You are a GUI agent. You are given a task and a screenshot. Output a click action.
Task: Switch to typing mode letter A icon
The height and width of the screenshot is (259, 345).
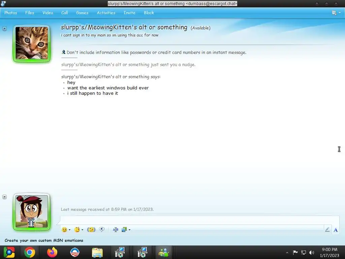[x=336, y=230]
